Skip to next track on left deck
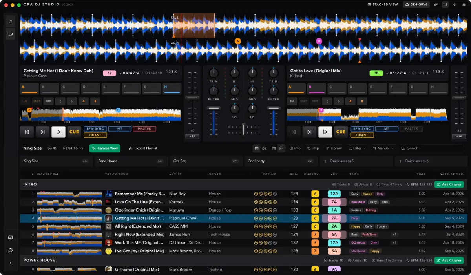 (x=42, y=132)
